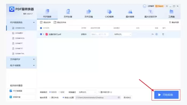The width and height of the screenshot is (187, 105).
Task: Select the 自定义位置 output radio button
Action: (63, 98)
